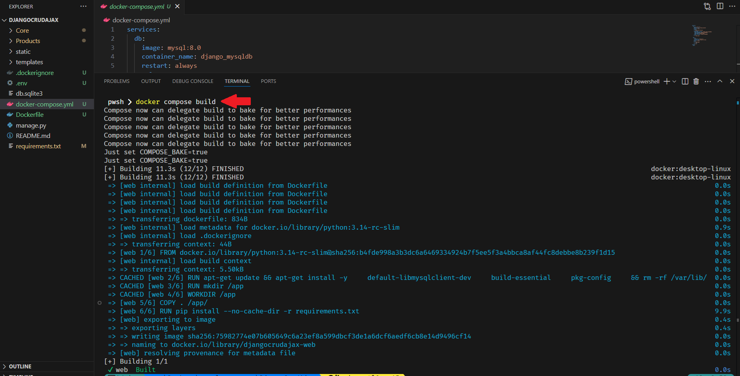Click 'services:' on line 1
740x376 pixels.
(x=143, y=30)
